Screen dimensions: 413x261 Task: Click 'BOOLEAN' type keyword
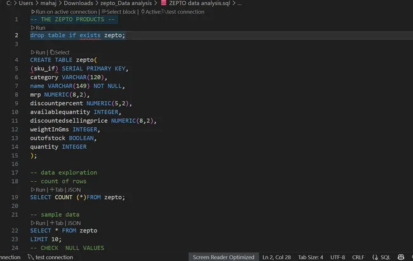[x=81, y=138]
